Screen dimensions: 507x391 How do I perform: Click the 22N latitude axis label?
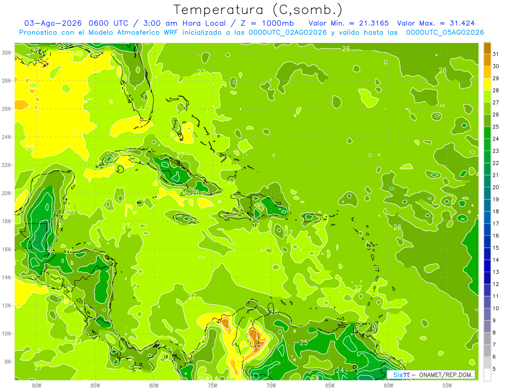7,165
